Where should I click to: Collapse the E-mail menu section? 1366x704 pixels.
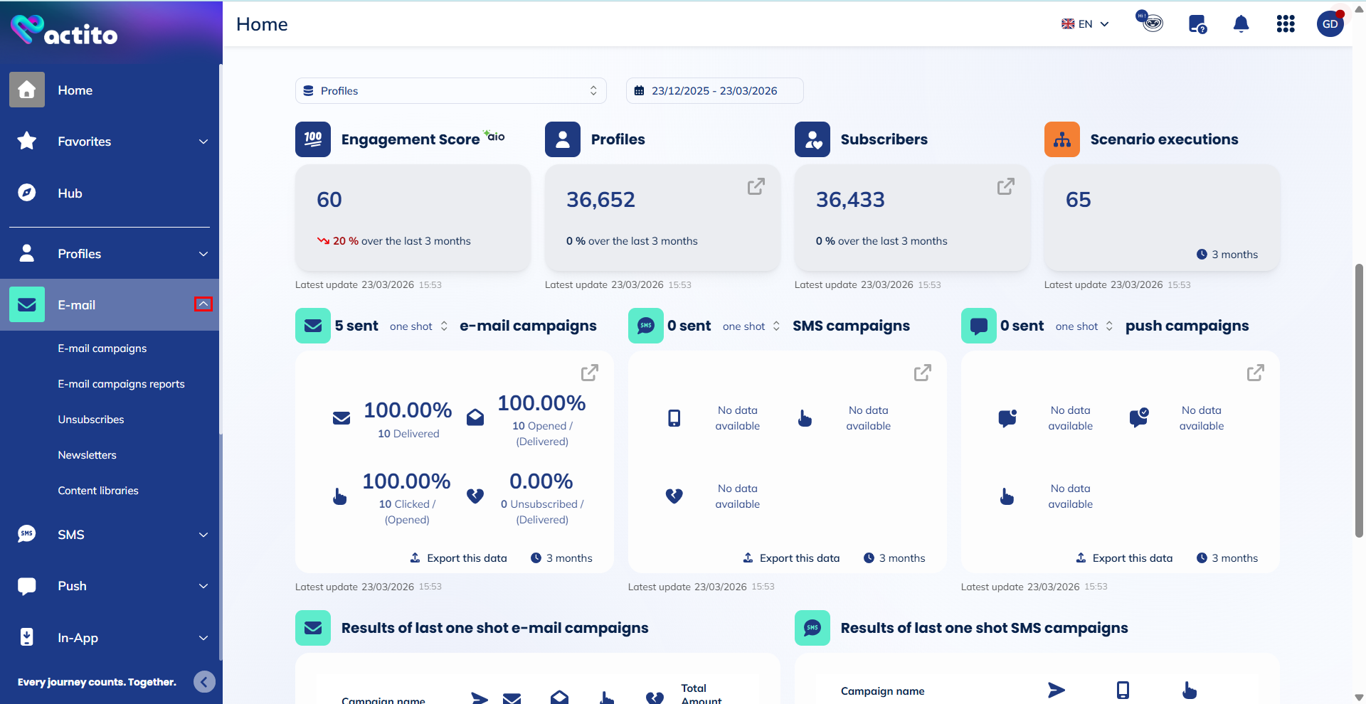point(203,304)
